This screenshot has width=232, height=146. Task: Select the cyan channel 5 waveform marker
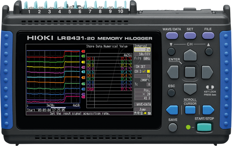[x=83, y=72]
